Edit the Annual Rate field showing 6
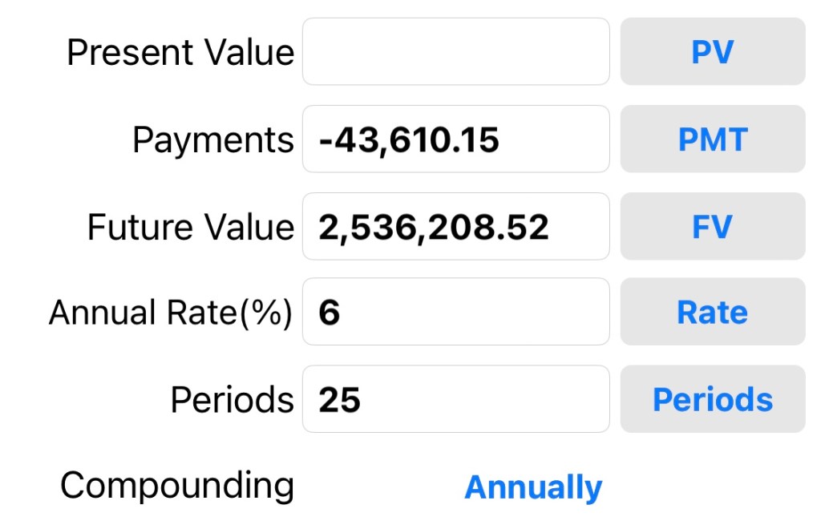The width and height of the screenshot is (821, 529). point(455,313)
